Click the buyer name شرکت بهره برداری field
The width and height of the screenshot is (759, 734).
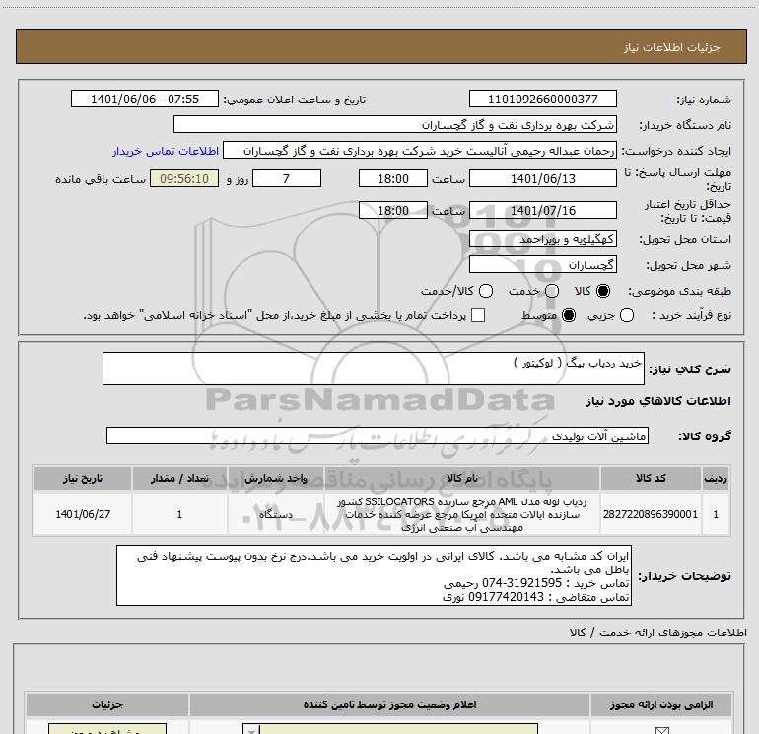[395, 125]
